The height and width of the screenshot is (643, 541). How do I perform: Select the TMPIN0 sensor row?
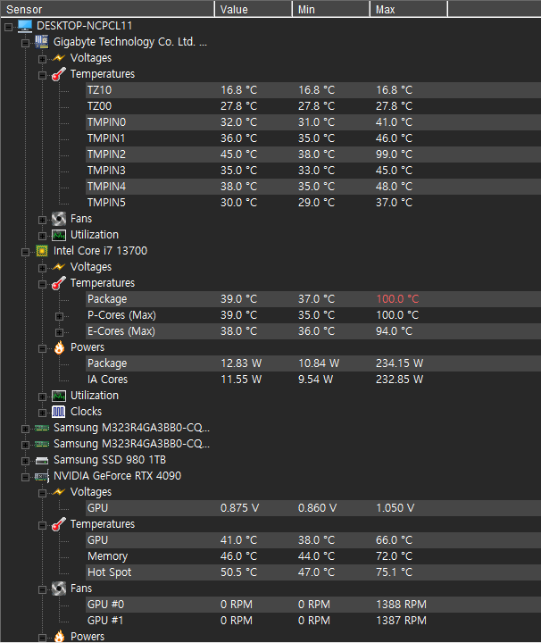[x=313, y=122]
